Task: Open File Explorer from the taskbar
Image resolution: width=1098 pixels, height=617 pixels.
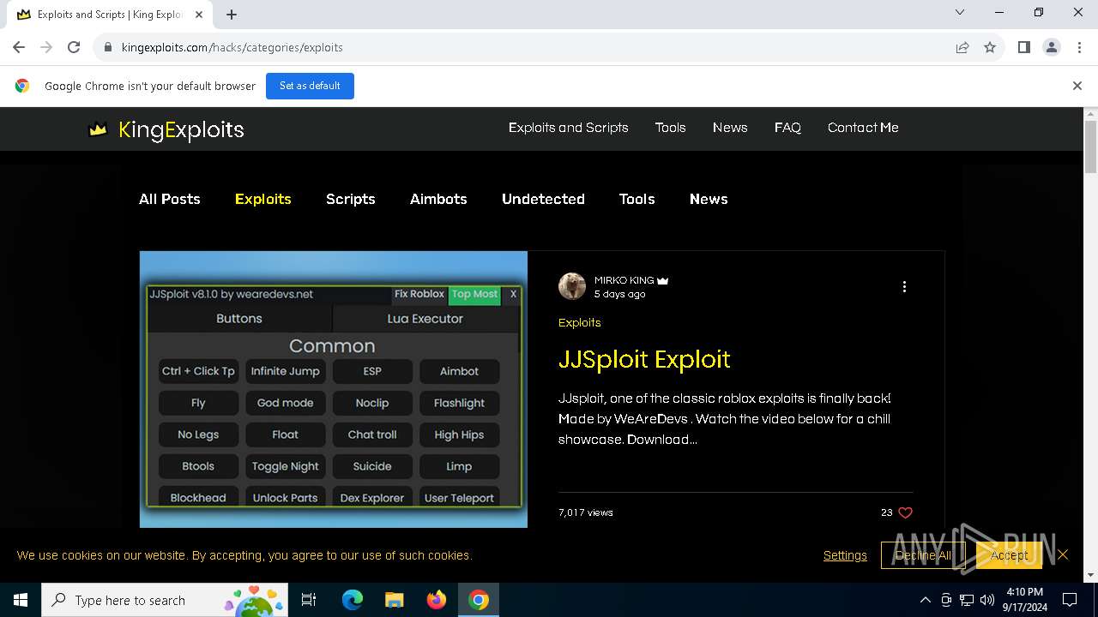Action: click(395, 600)
